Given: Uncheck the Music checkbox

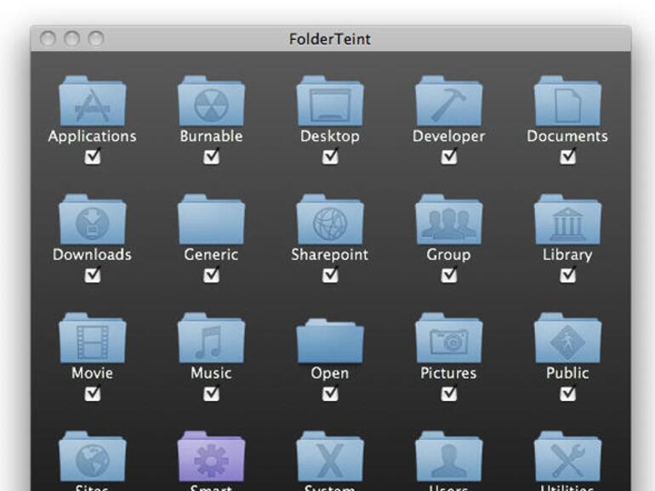Looking at the screenshot, I should tap(211, 393).
